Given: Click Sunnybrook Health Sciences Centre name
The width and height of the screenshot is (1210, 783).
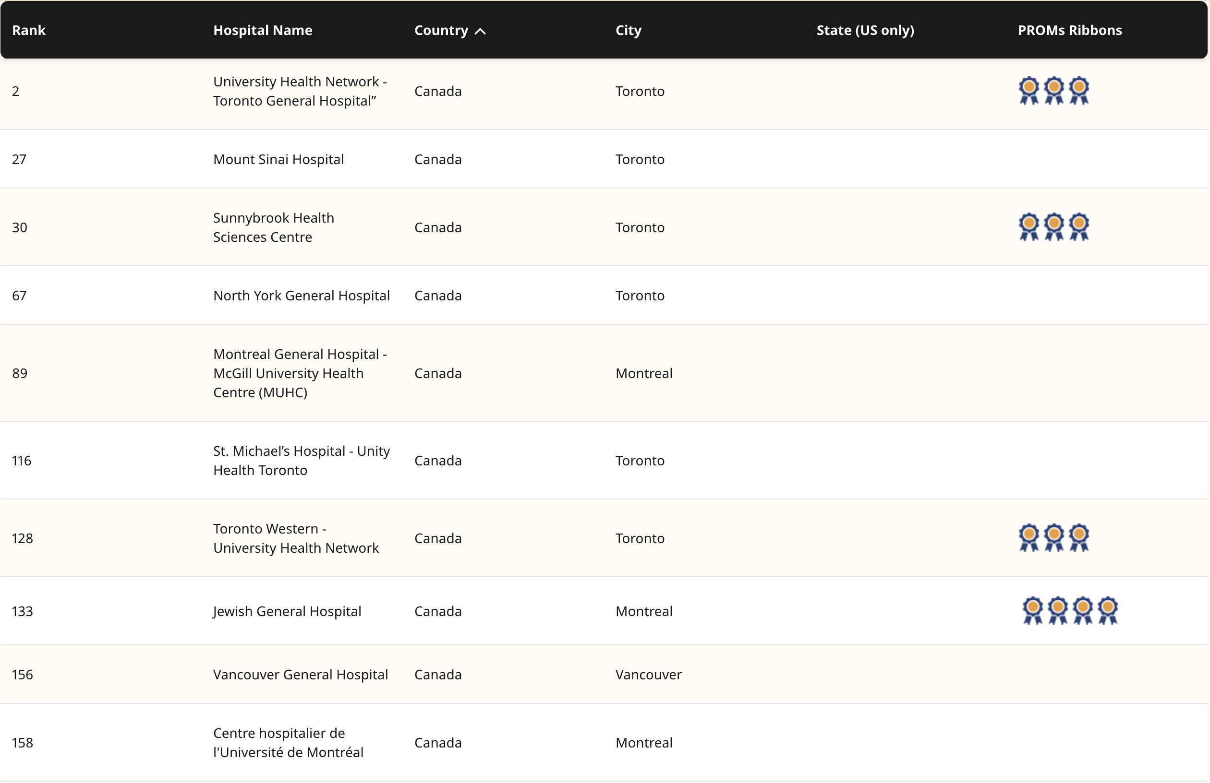Looking at the screenshot, I should click(x=274, y=227).
